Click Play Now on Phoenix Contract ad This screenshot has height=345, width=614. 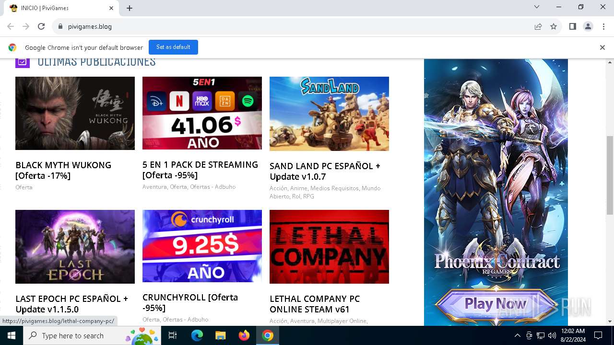496,304
